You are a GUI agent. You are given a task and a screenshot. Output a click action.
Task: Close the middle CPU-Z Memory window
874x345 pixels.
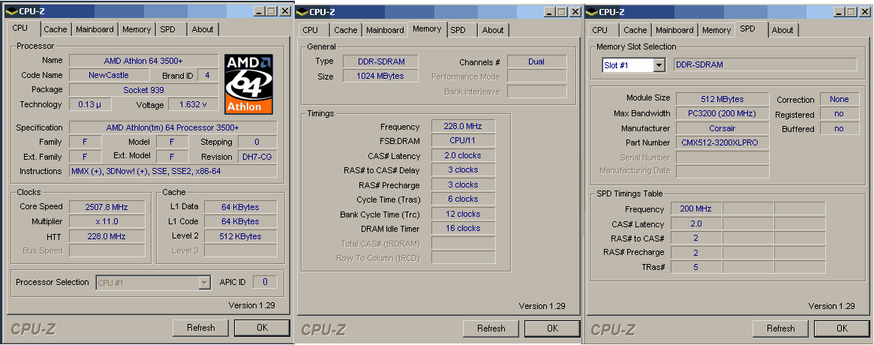click(575, 12)
